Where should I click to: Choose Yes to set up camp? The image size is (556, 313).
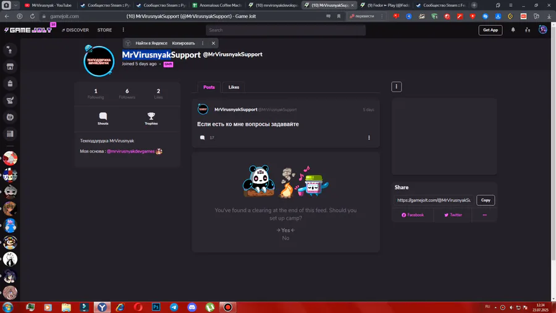(285, 230)
